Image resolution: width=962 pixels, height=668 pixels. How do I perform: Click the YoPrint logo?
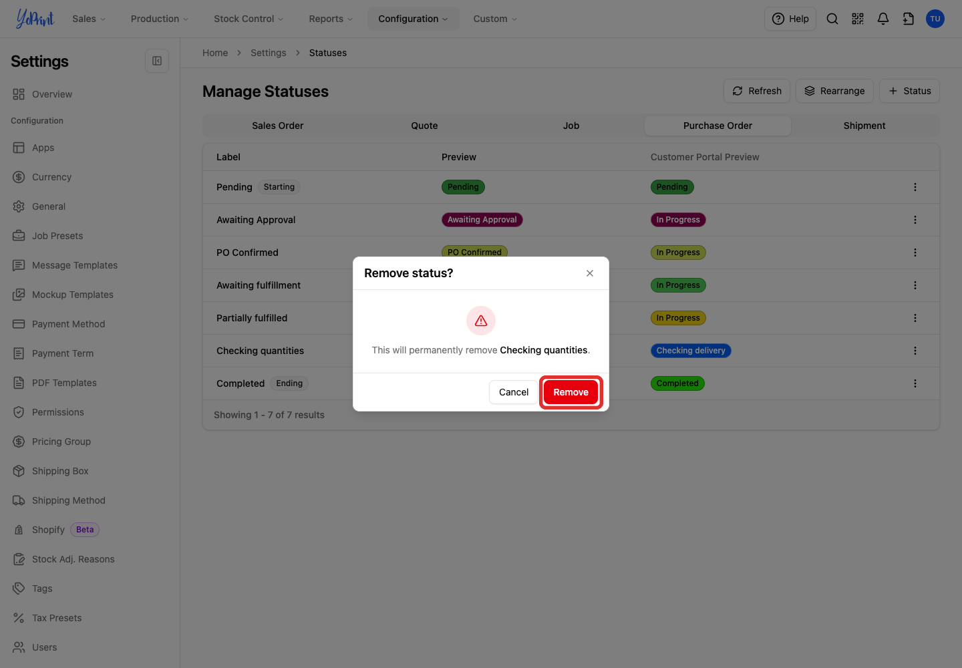pyautogui.click(x=35, y=19)
